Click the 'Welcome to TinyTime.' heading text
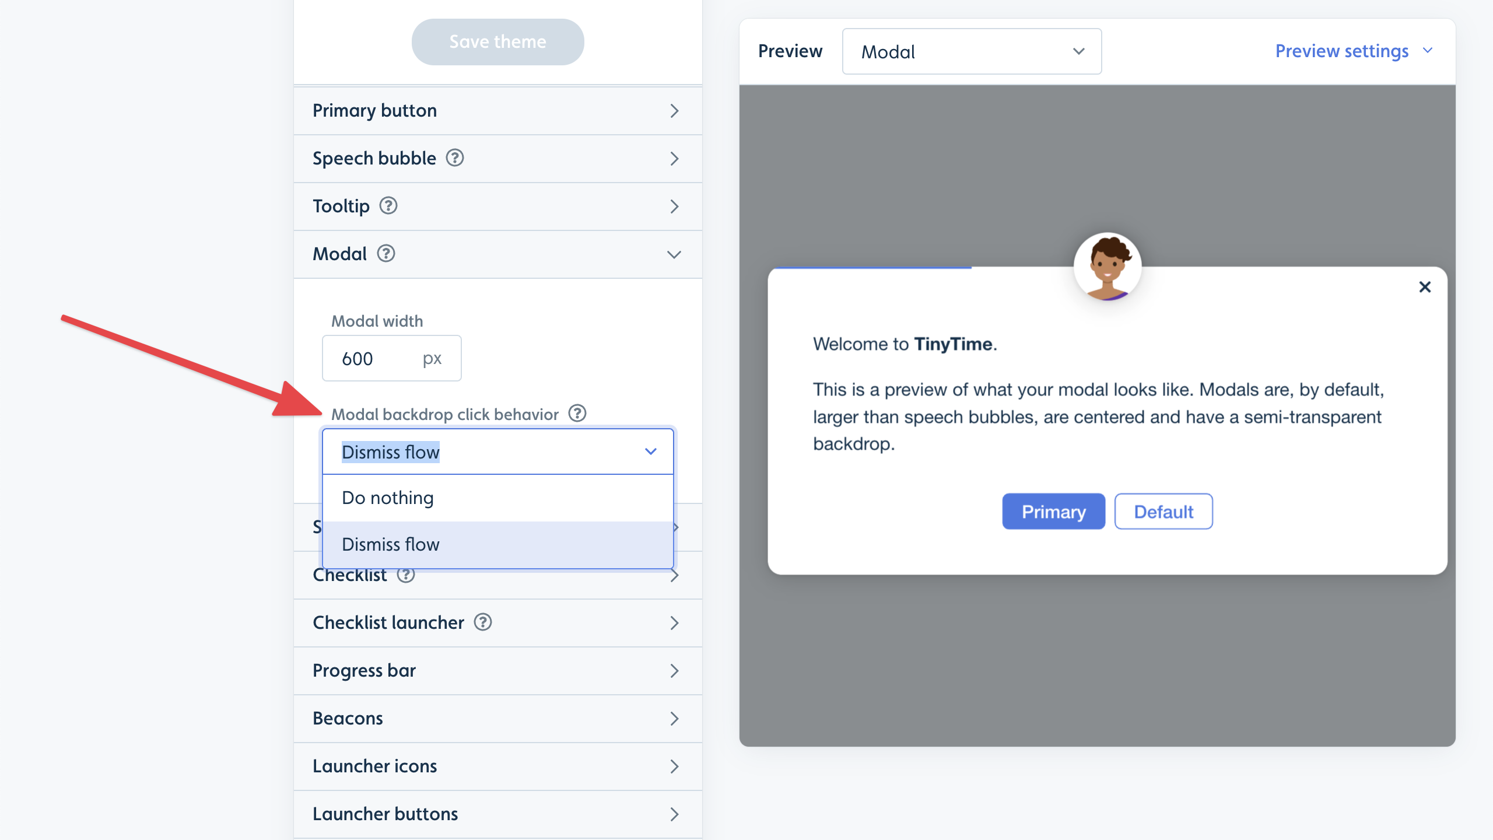 905,344
